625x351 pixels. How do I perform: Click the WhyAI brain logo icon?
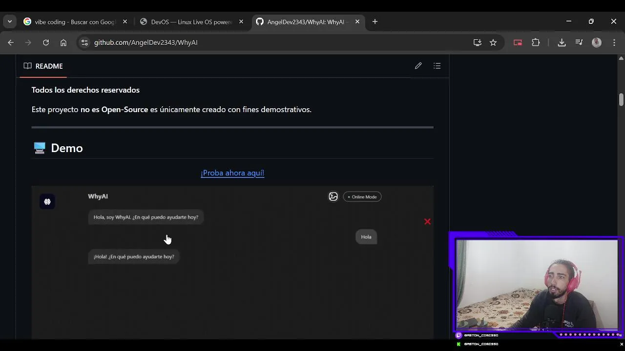click(47, 201)
